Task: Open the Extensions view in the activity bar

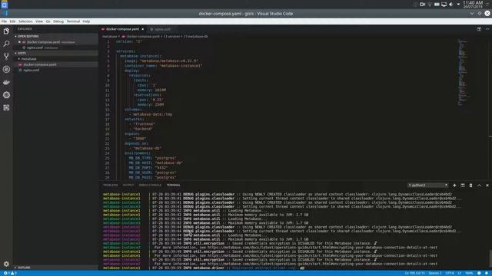Action: click(6, 107)
